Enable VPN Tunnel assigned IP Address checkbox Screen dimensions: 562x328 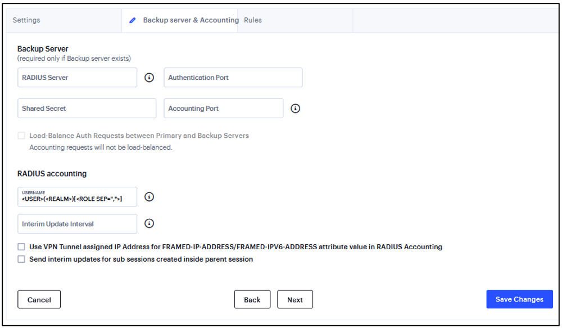tap(21, 246)
